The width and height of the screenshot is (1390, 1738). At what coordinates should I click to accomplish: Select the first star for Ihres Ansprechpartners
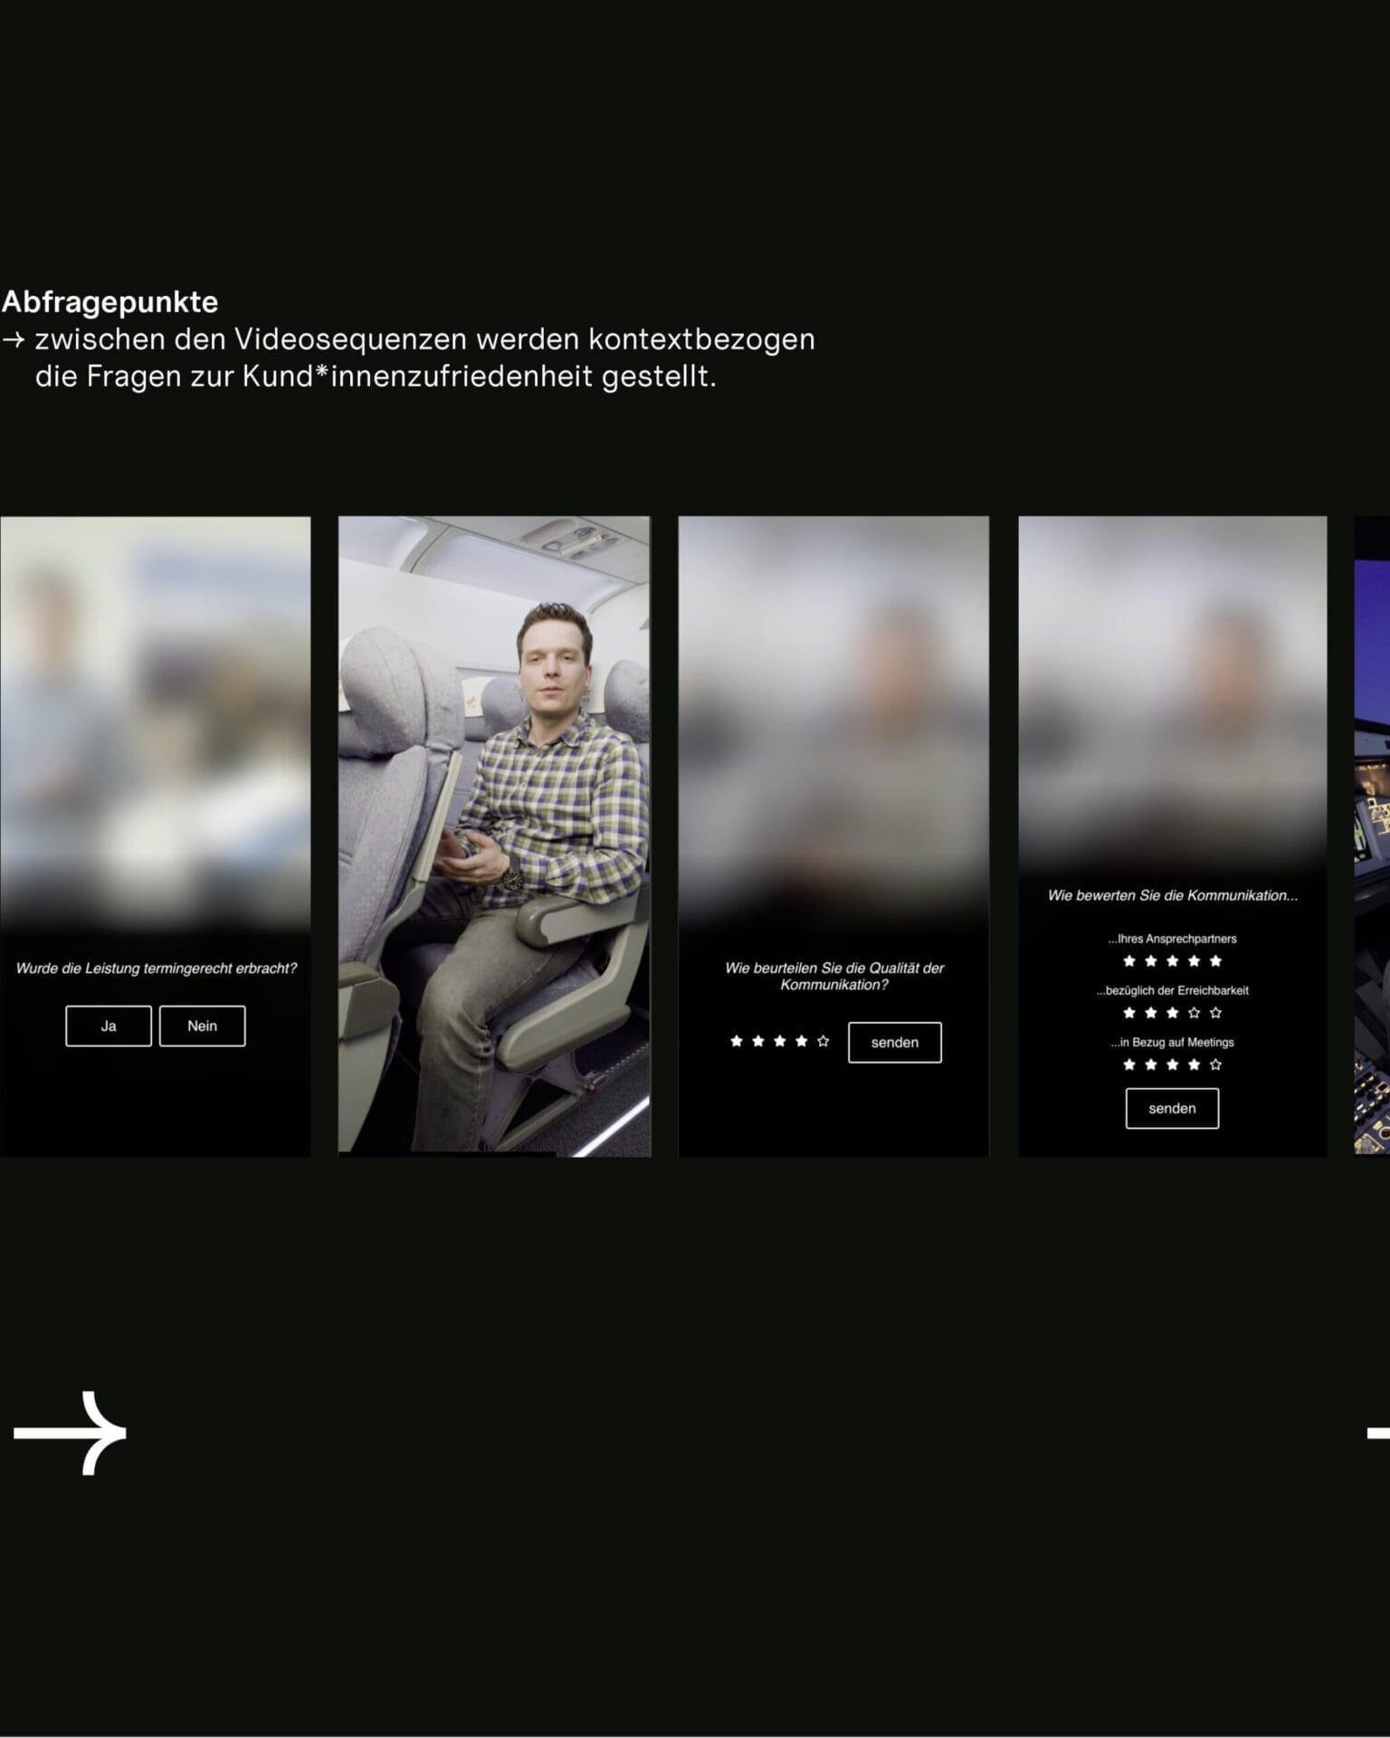[x=1128, y=961]
